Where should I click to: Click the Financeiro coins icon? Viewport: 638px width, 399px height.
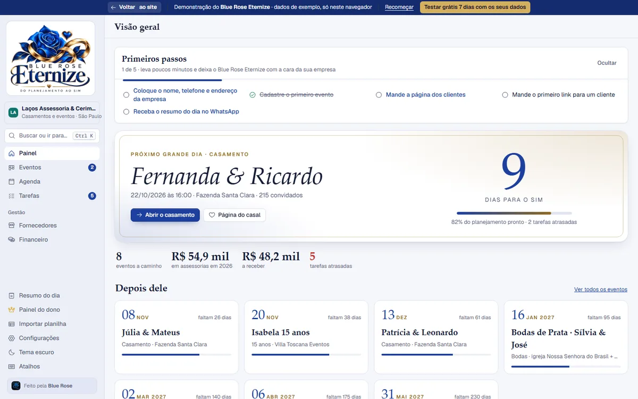tap(12, 240)
